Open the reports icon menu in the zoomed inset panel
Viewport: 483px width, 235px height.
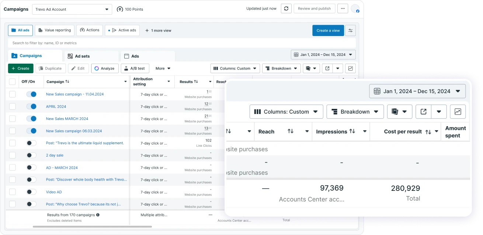tap(400, 112)
